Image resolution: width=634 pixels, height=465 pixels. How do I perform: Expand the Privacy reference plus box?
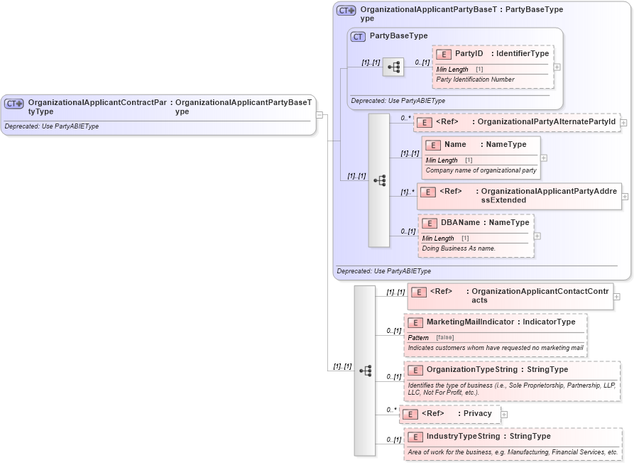(x=504, y=413)
